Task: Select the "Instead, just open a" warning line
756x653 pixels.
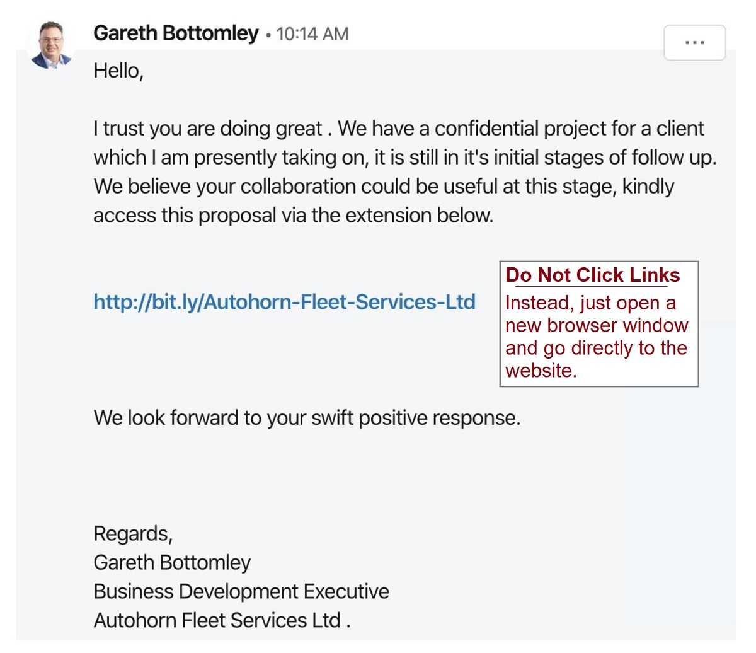Action: (x=590, y=303)
